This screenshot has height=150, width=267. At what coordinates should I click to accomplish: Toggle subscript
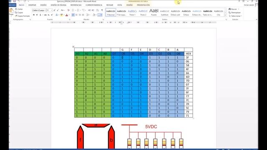[x=48, y=15]
